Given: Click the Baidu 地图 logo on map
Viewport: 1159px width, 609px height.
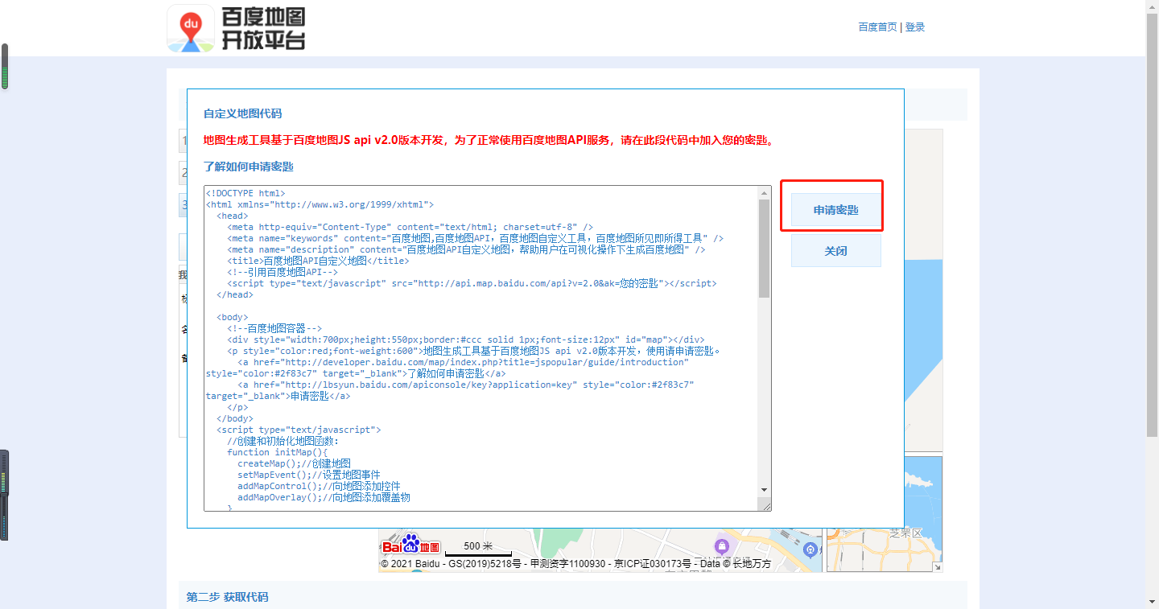Looking at the screenshot, I should point(410,545).
